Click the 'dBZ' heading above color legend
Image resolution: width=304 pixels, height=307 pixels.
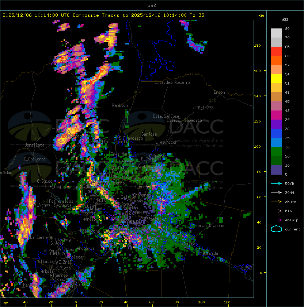pos(285,20)
